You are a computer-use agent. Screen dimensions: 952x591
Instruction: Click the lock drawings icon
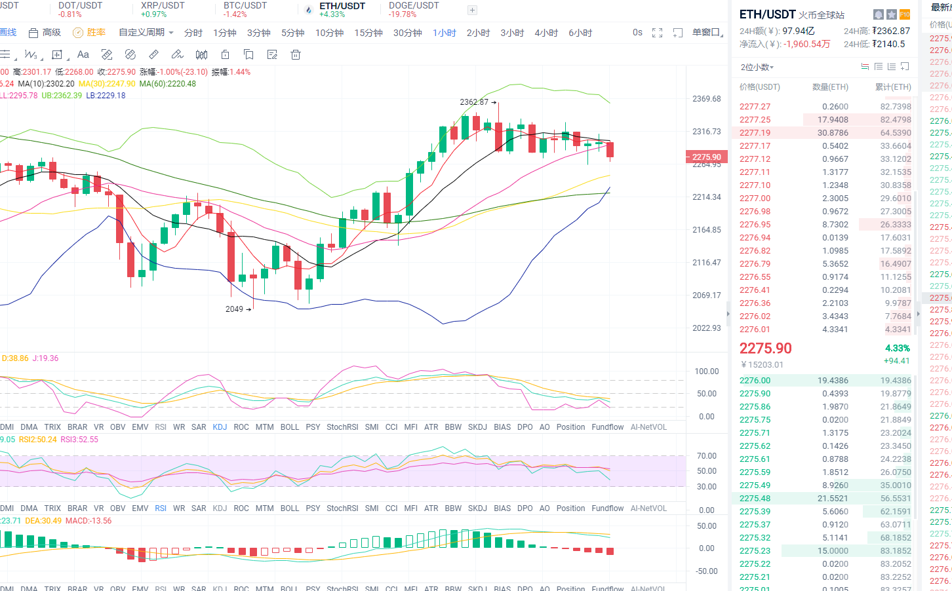(x=225, y=54)
